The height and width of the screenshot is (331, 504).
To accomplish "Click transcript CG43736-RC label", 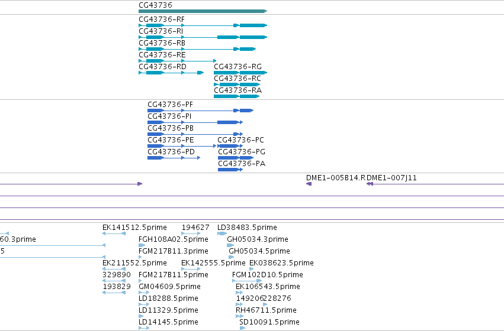I will click(x=237, y=79).
